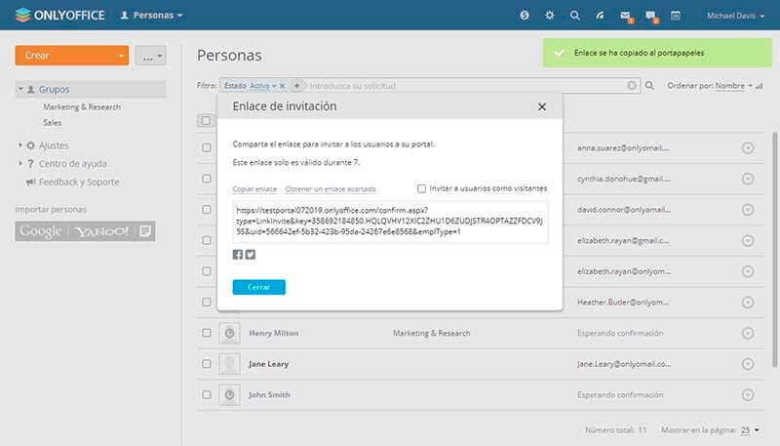Image resolution: width=780 pixels, height=446 pixels.
Task: Select the checkbox next to Jane Leary
Action: tap(207, 364)
